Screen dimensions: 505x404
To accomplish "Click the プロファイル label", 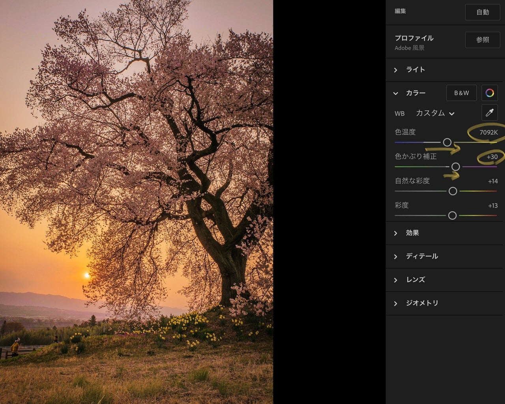I will (x=414, y=38).
